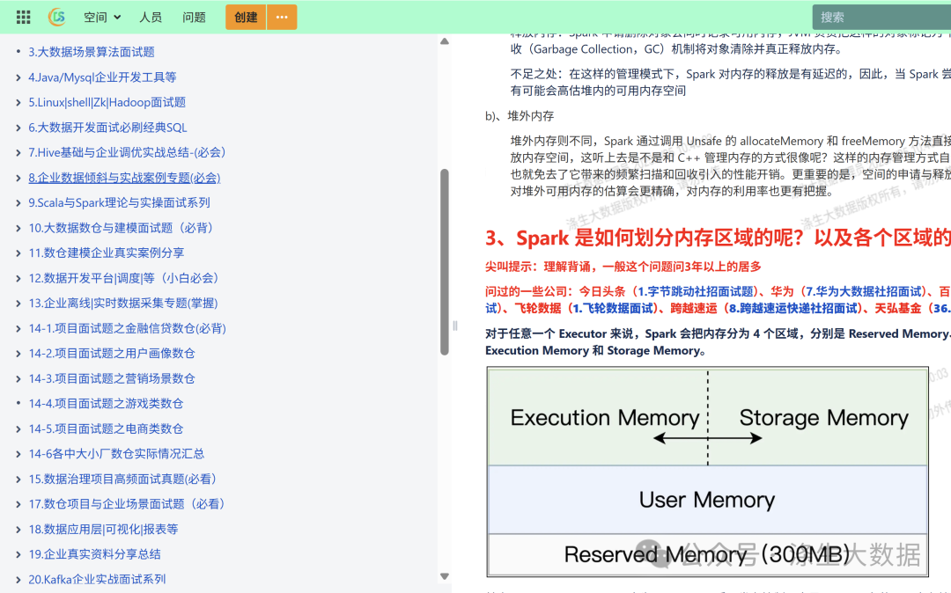Expand the 3.大数据场景算法面试题 tree item
Screen dimensions: 951x593
click(x=19, y=52)
